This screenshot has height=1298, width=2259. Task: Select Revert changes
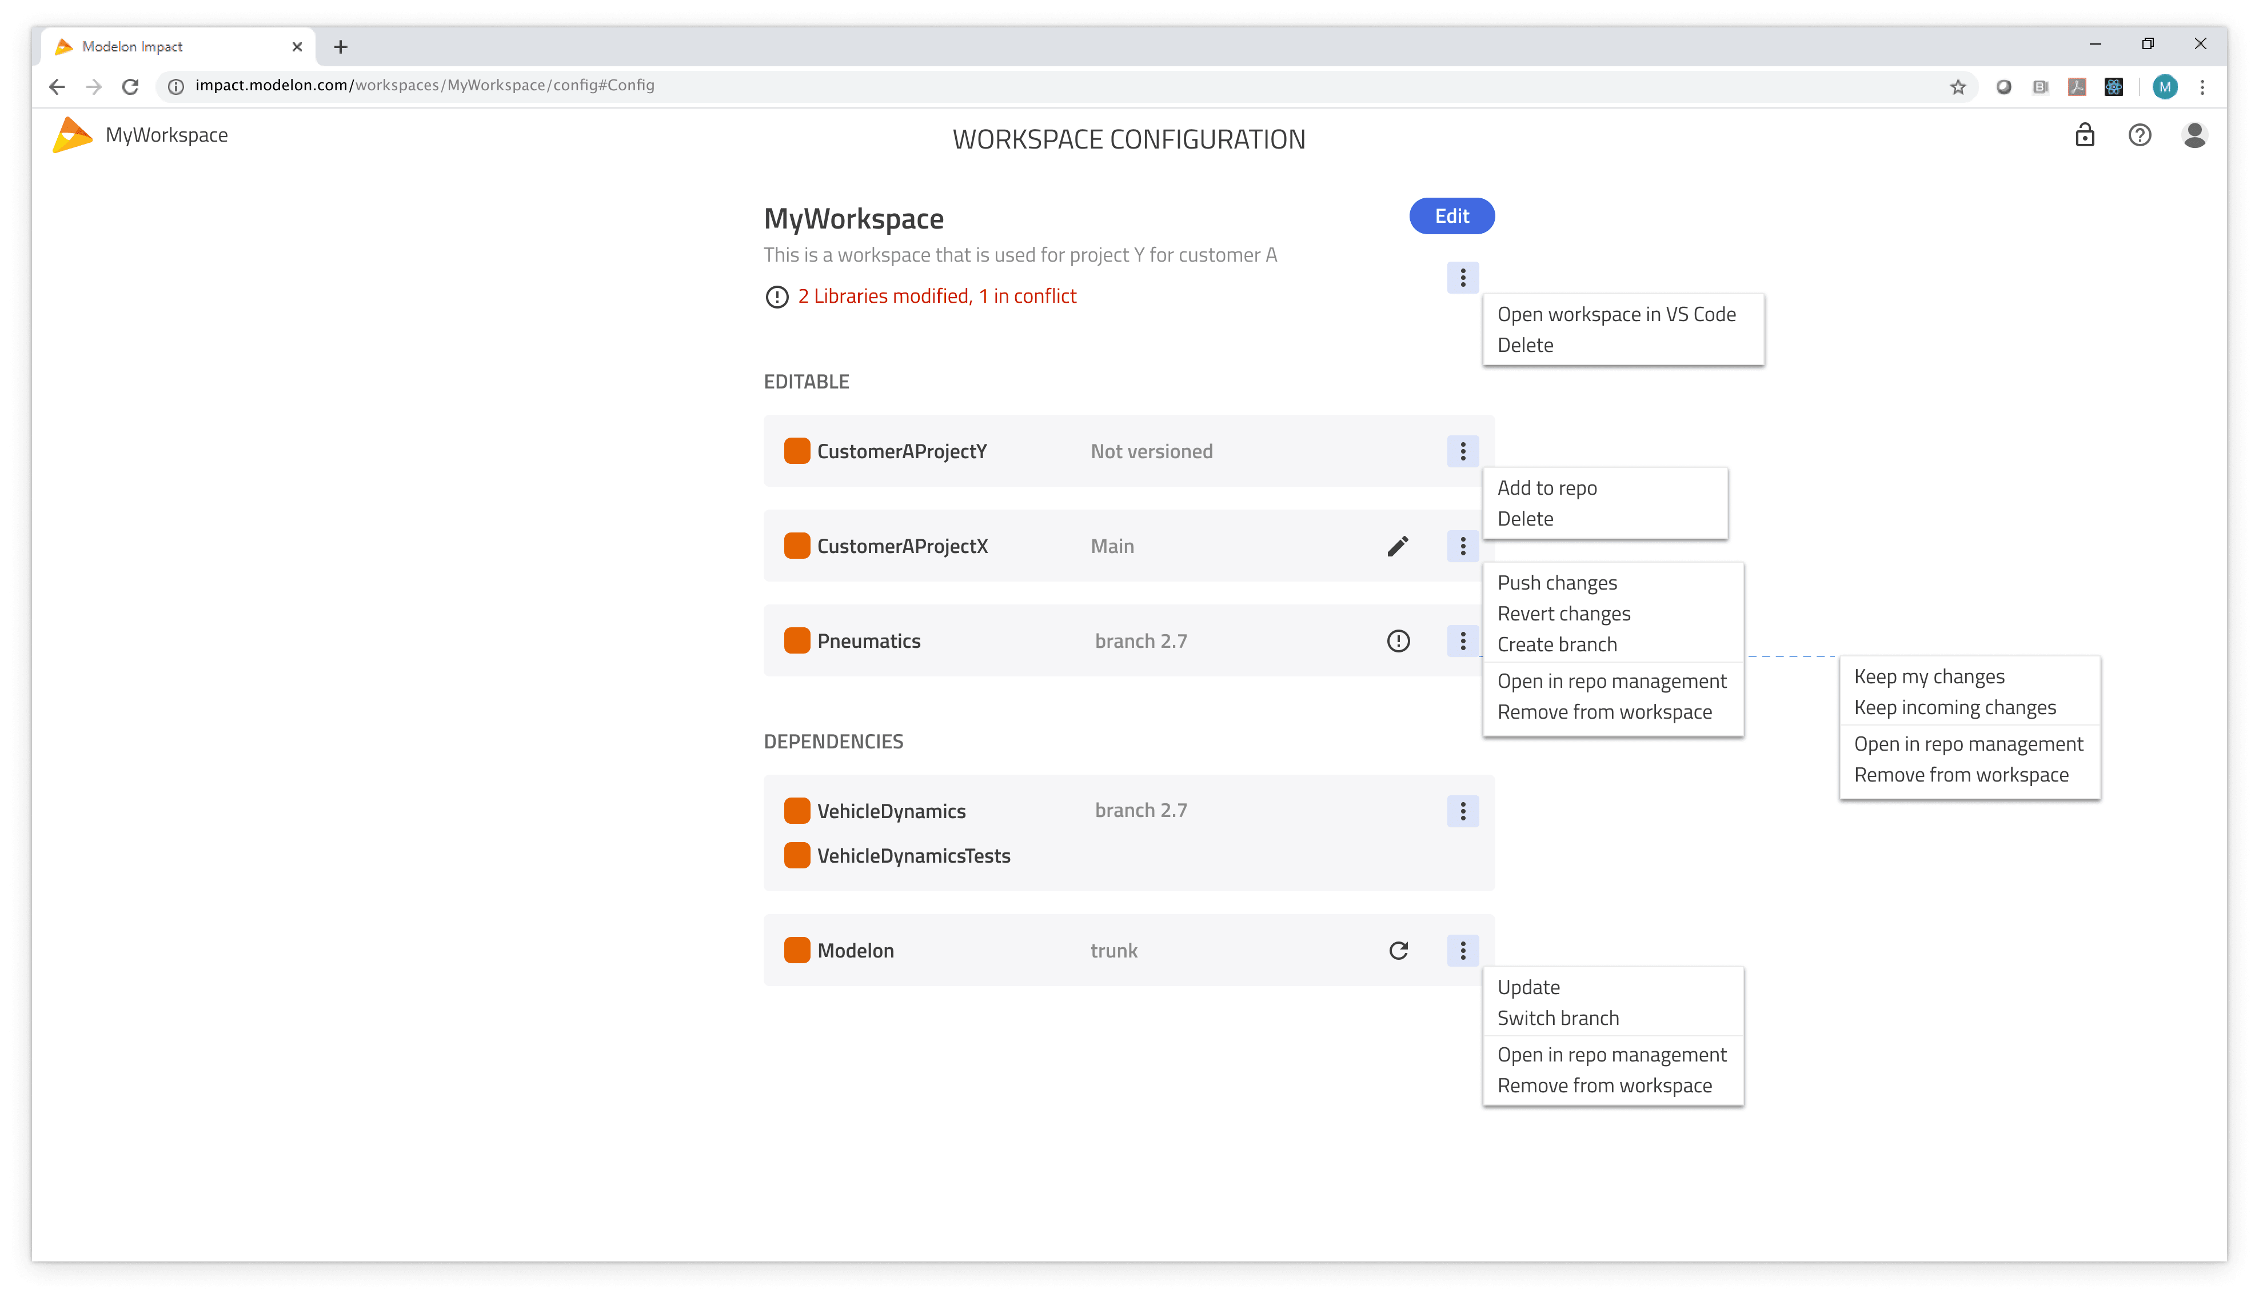pyautogui.click(x=1563, y=614)
